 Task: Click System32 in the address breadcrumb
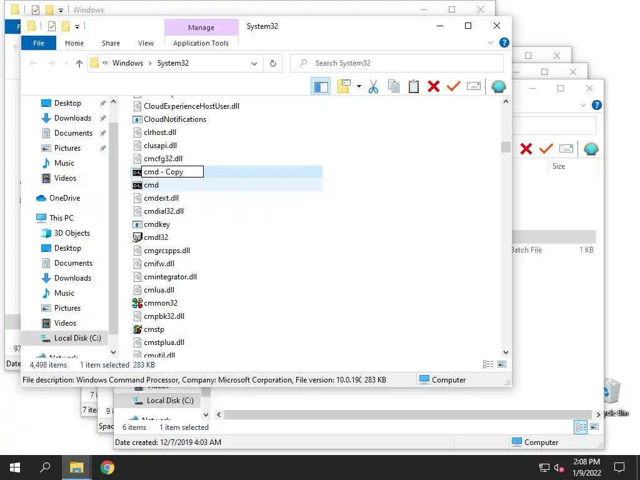[x=173, y=63]
